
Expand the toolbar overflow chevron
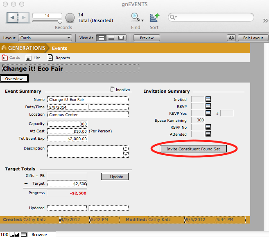[265, 20]
